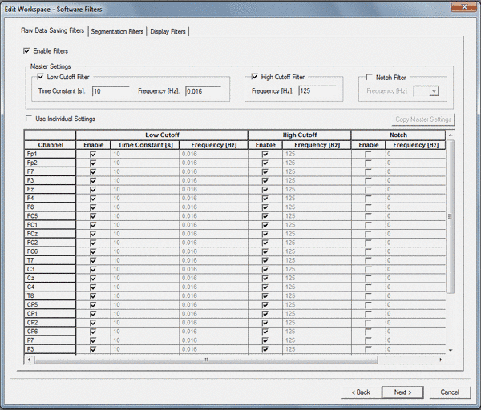
Task: Click the master Time Constant input field
Action: [x=111, y=91]
